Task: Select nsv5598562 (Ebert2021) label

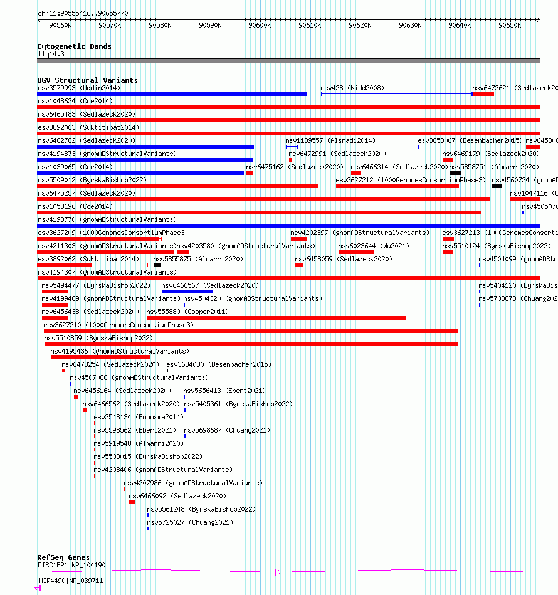Action: [135, 430]
